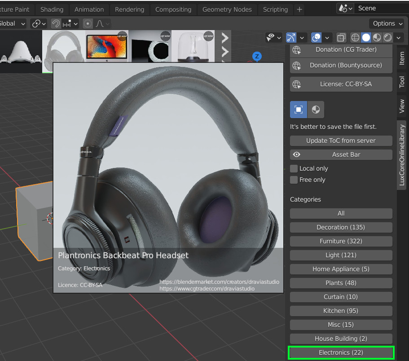Switch to the Geometry Nodes workspace tab
This screenshot has width=409, height=361.
click(227, 9)
